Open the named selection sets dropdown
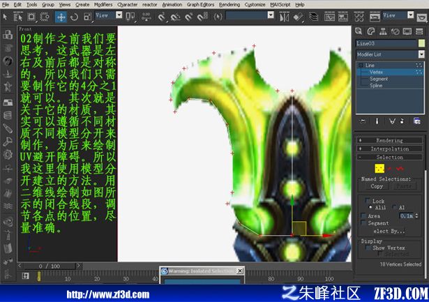This screenshot has width=429, height=302. click(x=271, y=15)
